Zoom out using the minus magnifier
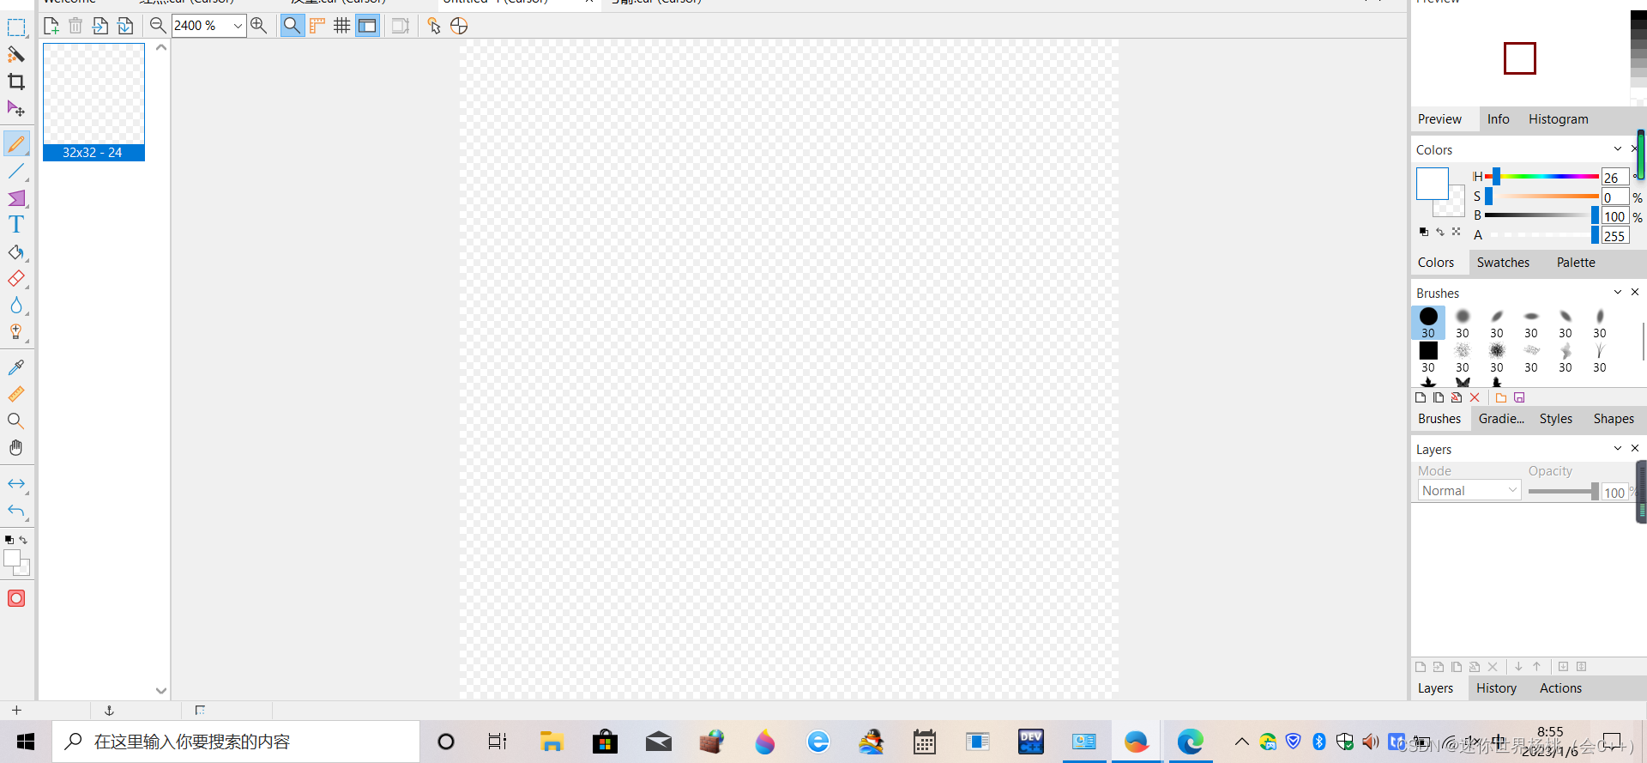 [158, 26]
